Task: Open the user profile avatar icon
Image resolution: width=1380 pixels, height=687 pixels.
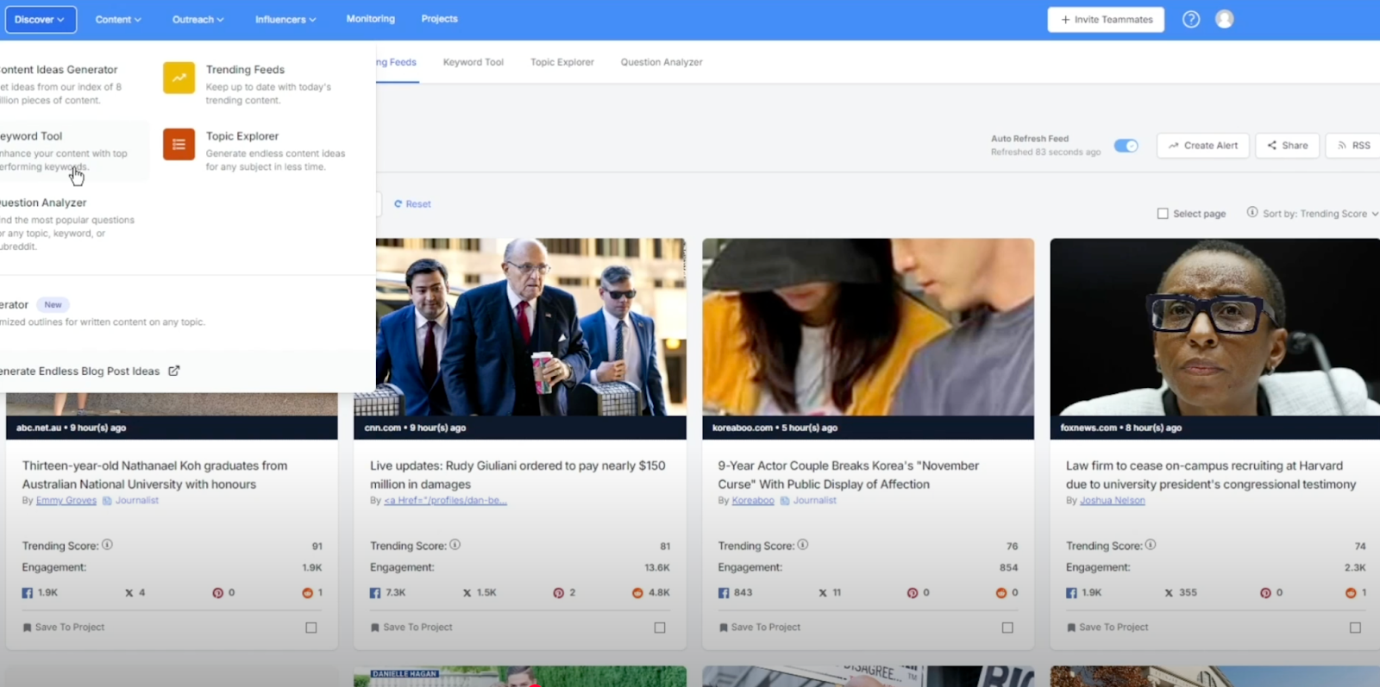Action: pos(1225,19)
